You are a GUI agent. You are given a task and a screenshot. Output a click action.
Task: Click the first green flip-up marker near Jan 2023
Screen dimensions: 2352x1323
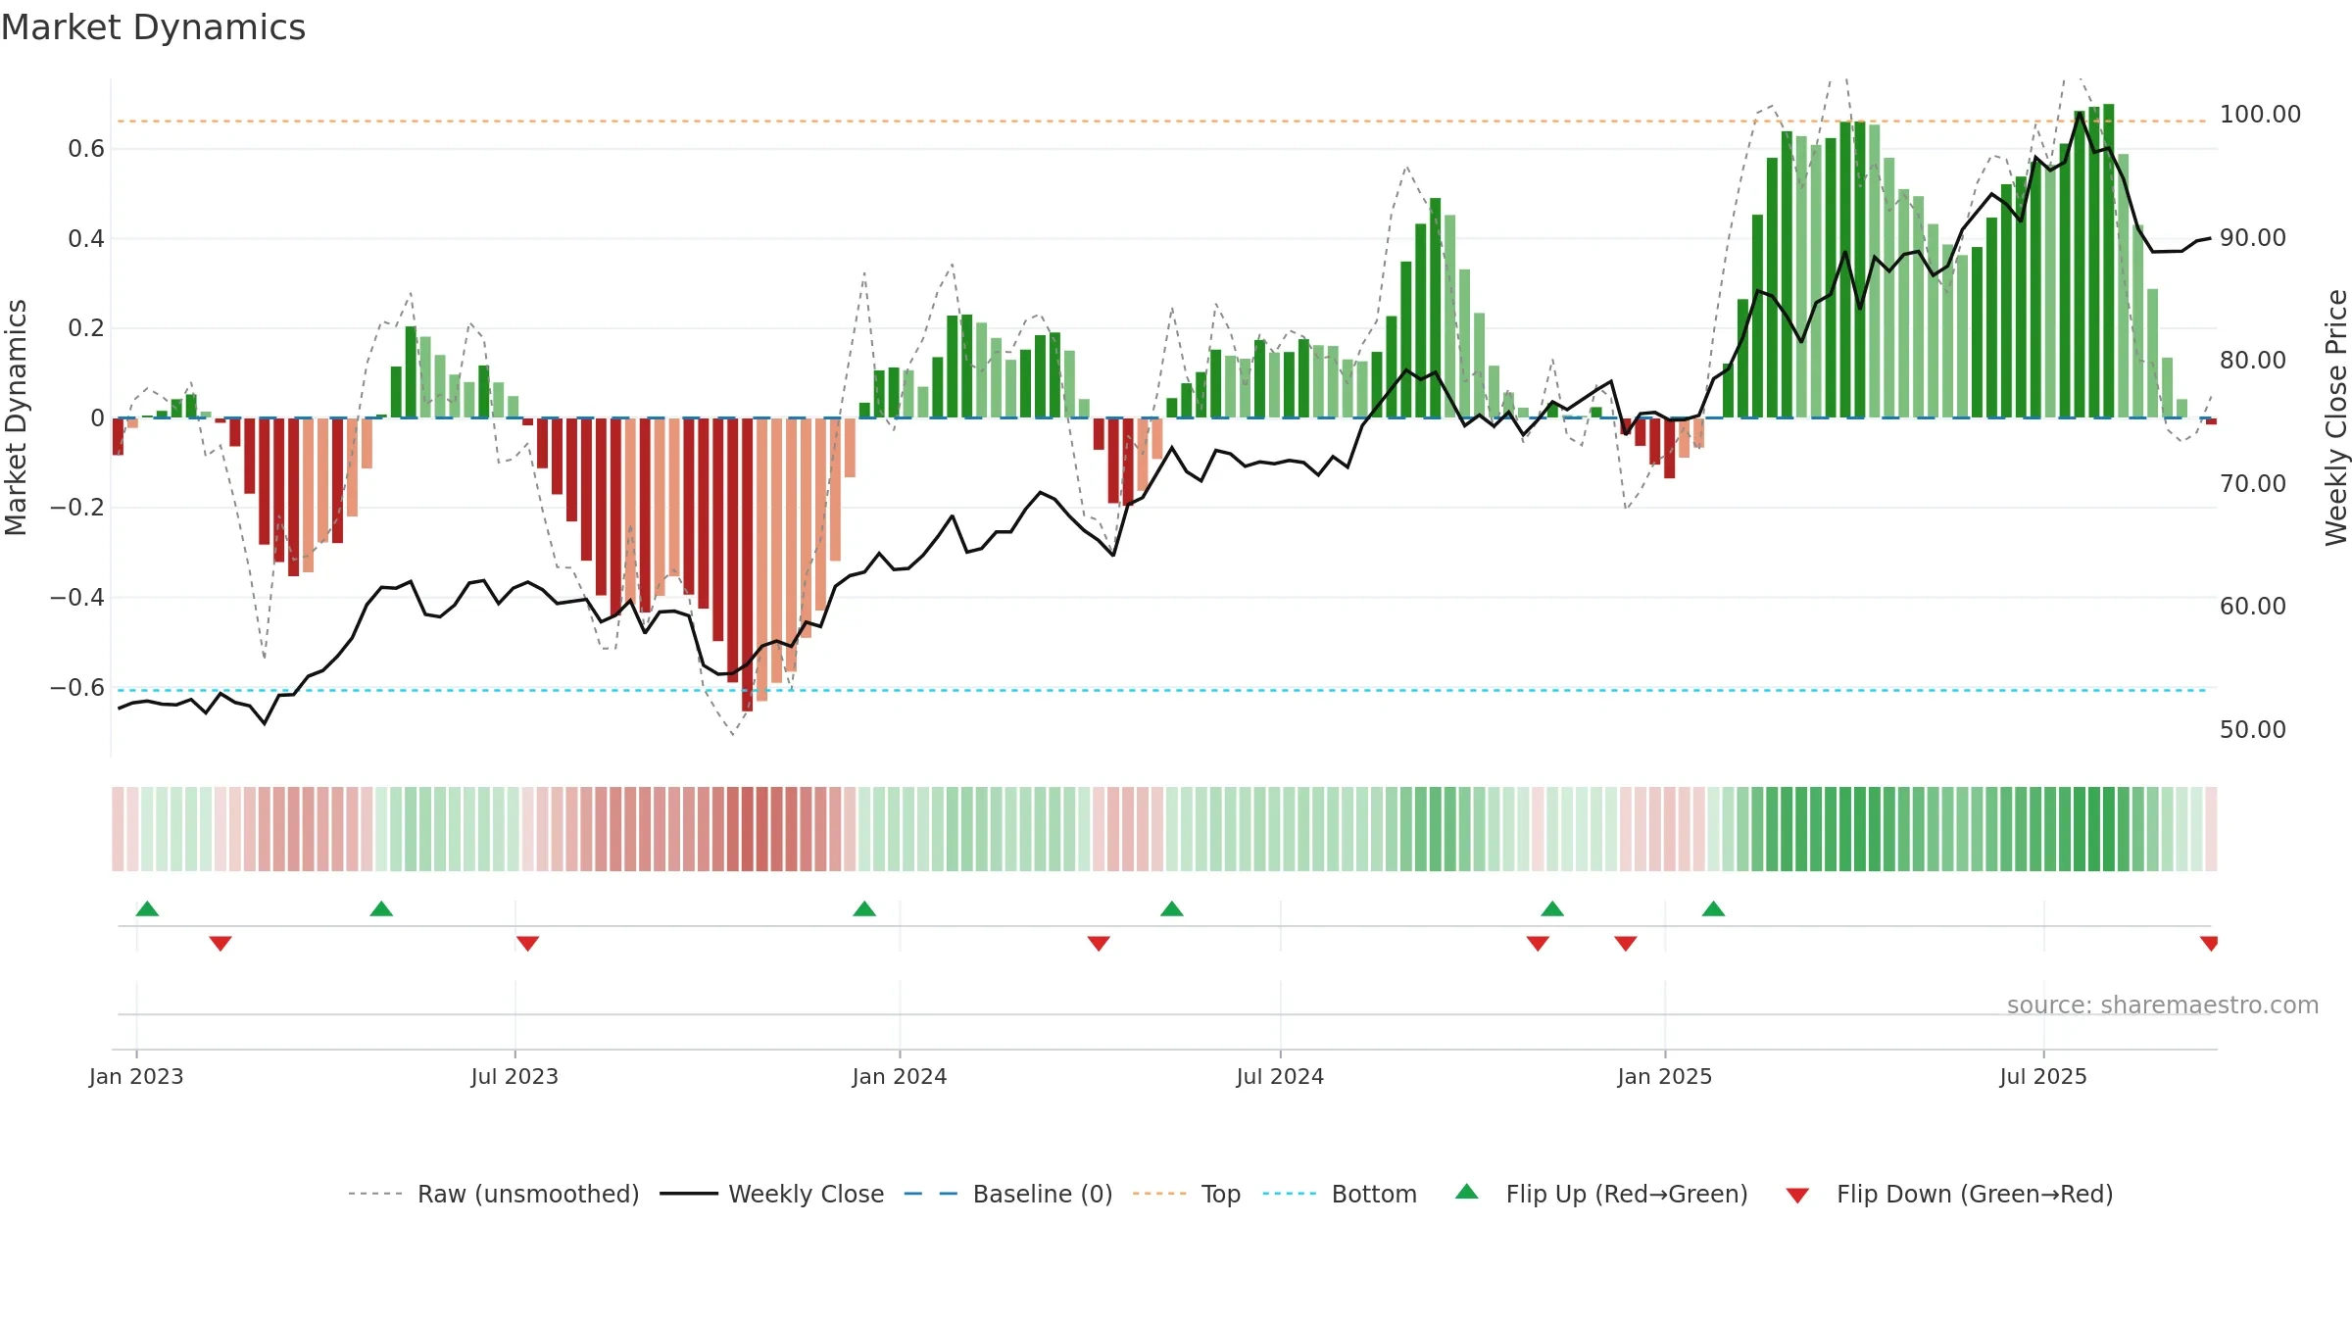(x=147, y=908)
